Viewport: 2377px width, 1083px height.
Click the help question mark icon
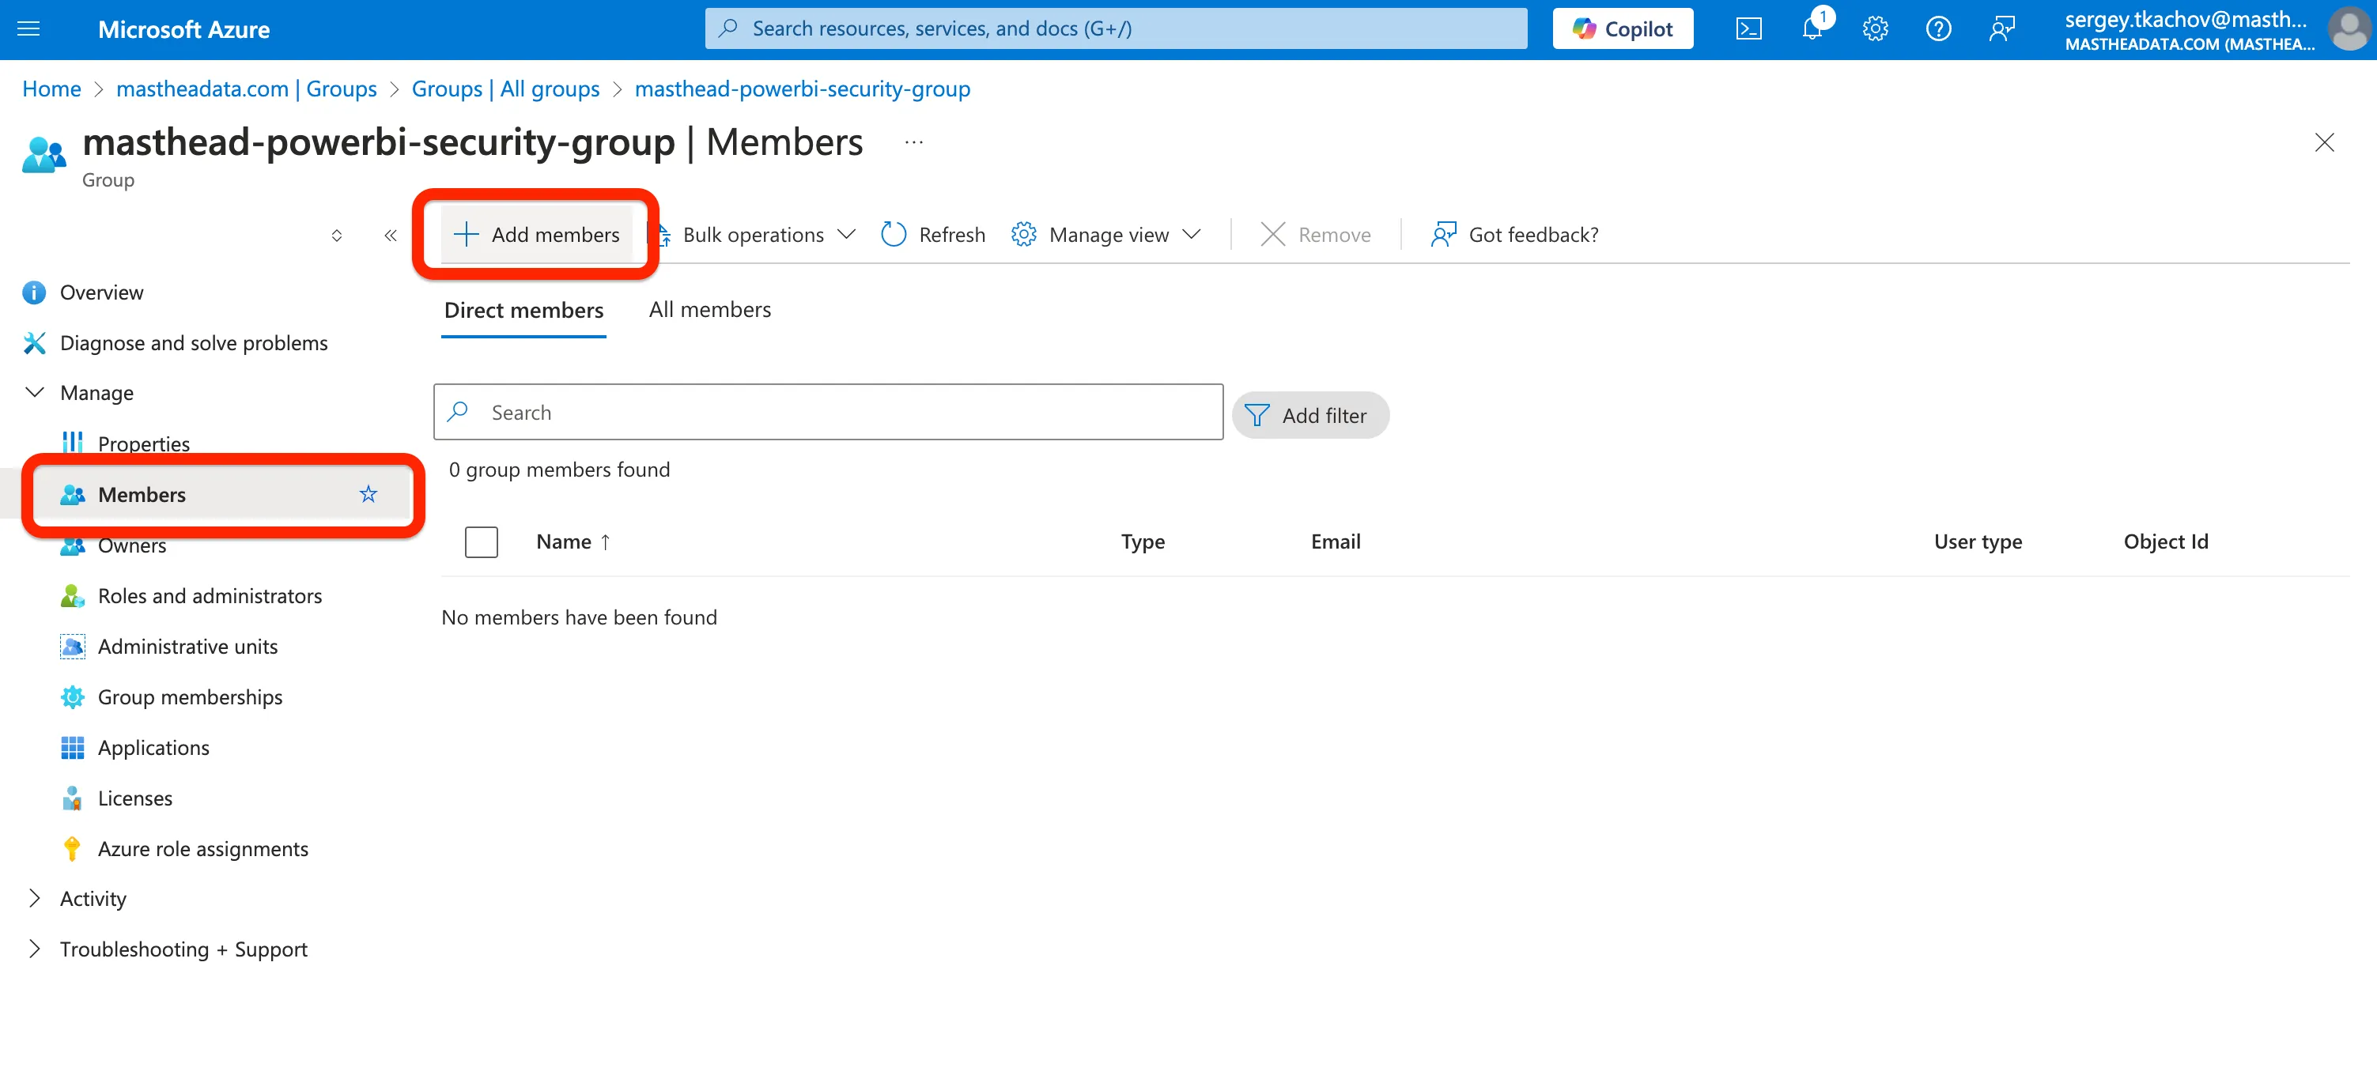(1938, 28)
